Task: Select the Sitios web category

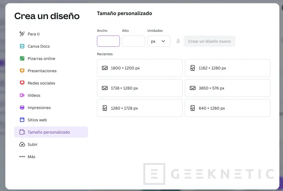Action: click(51, 120)
